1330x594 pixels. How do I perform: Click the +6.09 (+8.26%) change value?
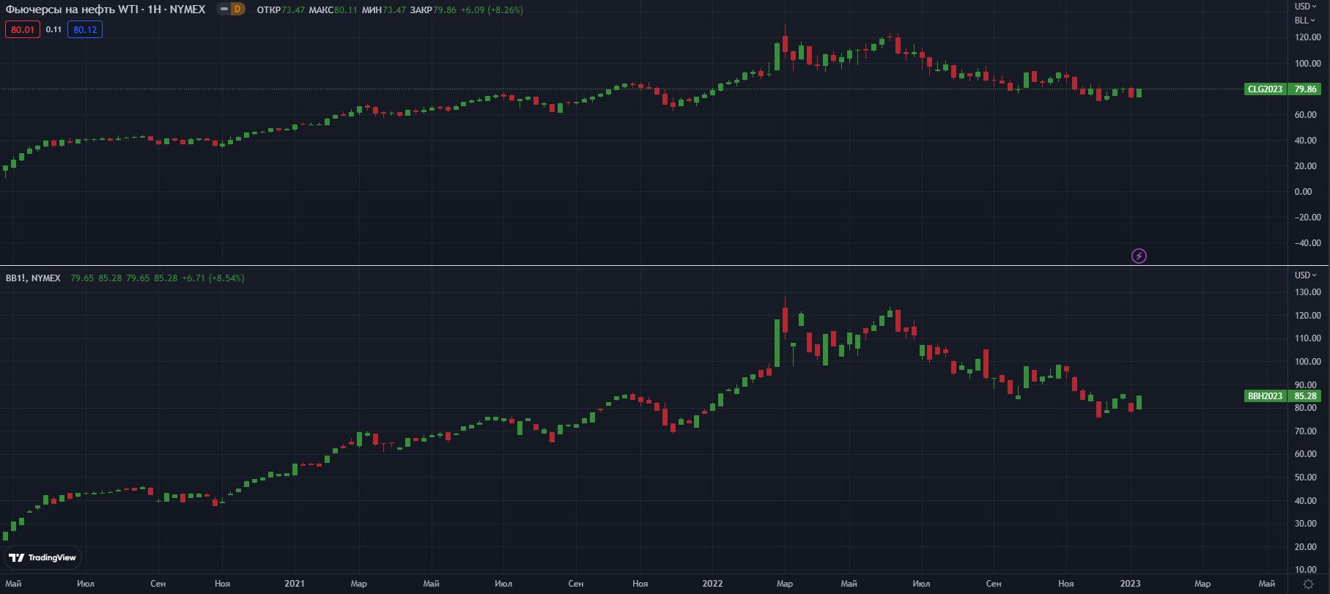(x=492, y=10)
